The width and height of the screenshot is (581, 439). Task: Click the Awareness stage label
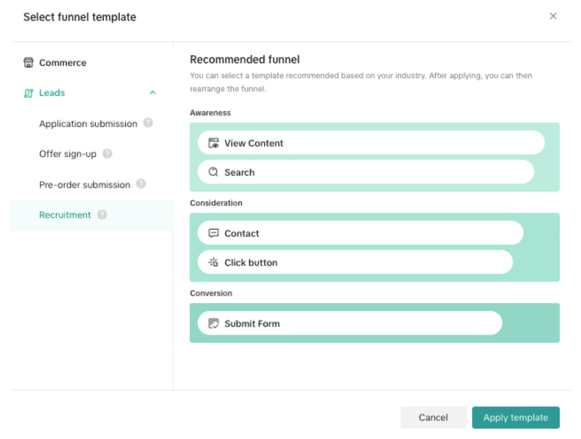(x=210, y=112)
